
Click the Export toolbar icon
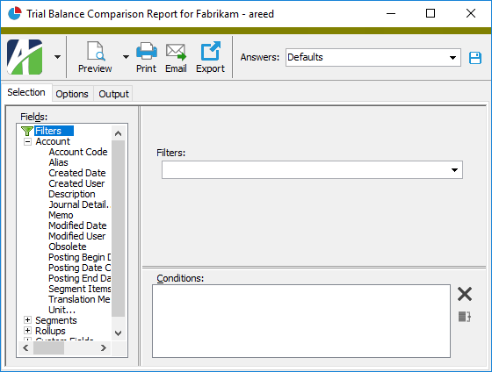point(210,51)
